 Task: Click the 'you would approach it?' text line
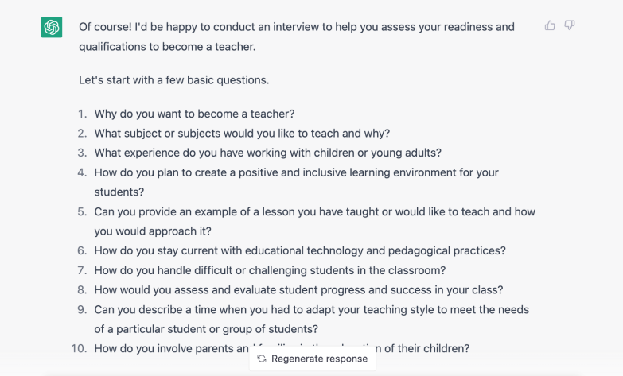tap(153, 231)
